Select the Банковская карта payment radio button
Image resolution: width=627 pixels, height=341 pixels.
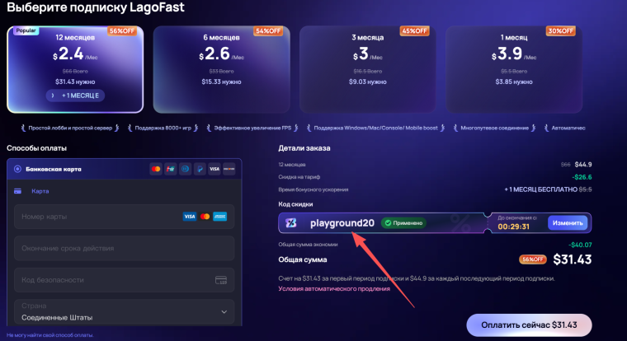17,169
